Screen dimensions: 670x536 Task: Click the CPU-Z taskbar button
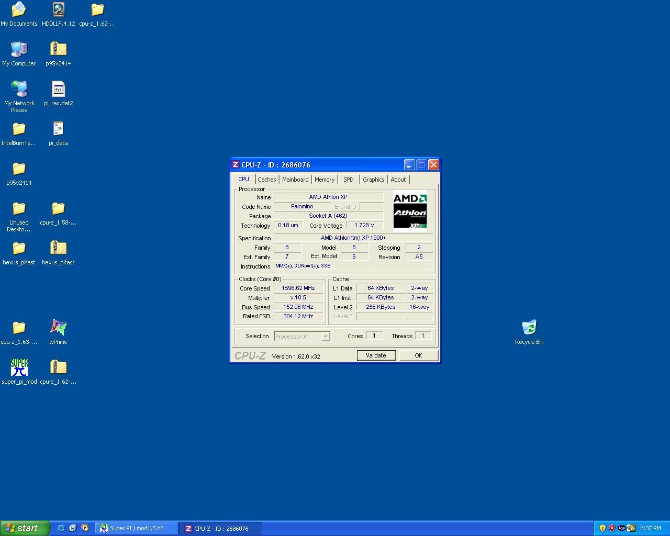[220, 528]
